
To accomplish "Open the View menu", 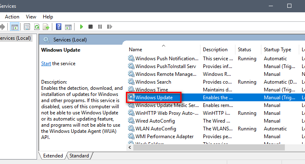I will pos(31,17).
